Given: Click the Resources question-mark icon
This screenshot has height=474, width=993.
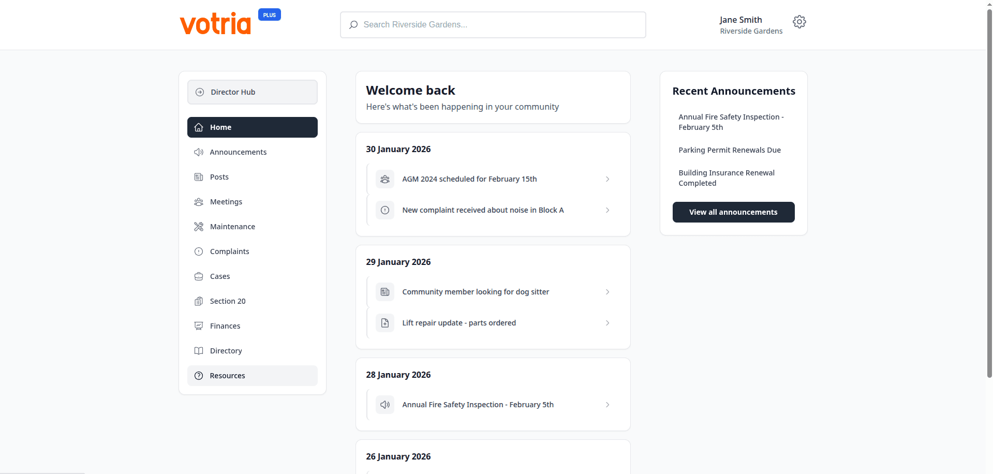Looking at the screenshot, I should pos(199,376).
